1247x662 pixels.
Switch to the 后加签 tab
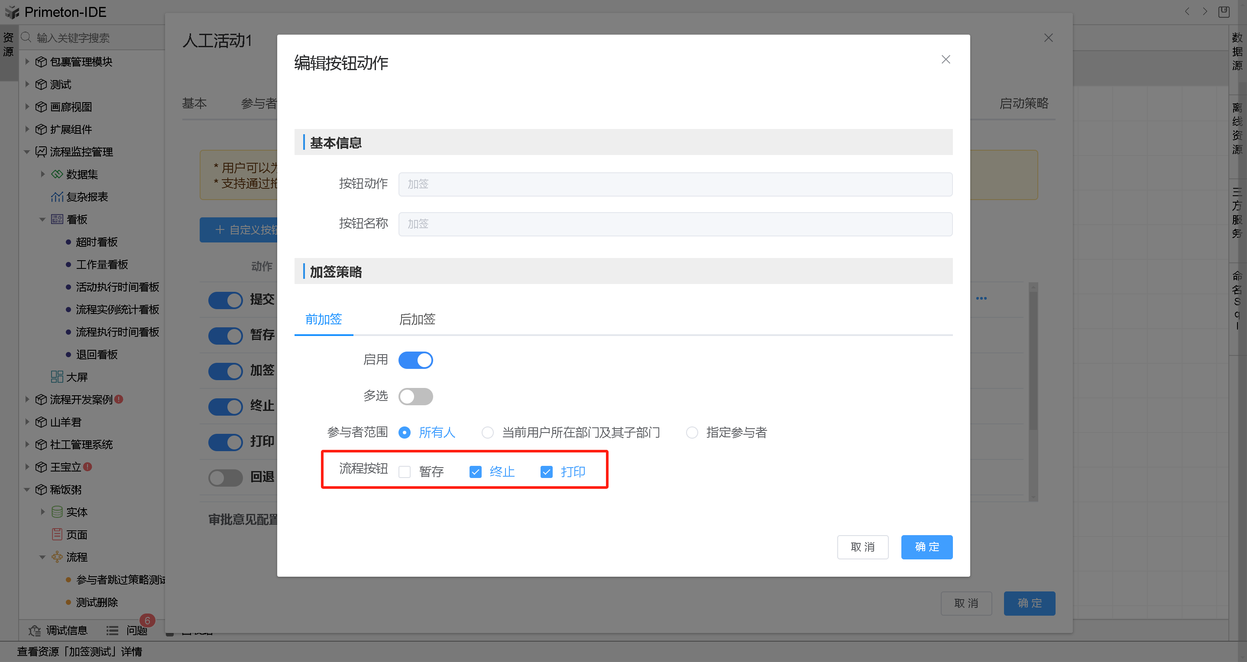pos(417,320)
